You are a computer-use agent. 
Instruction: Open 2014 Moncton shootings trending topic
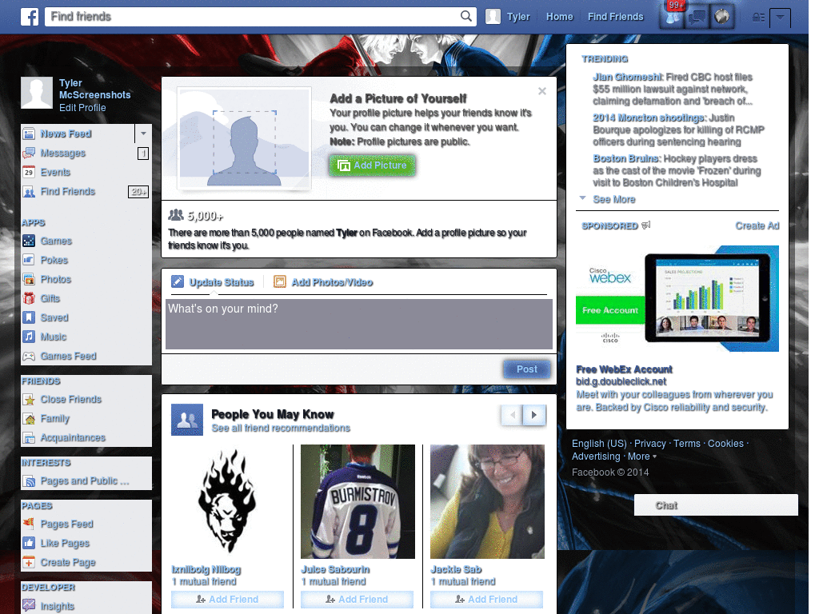[649, 118]
